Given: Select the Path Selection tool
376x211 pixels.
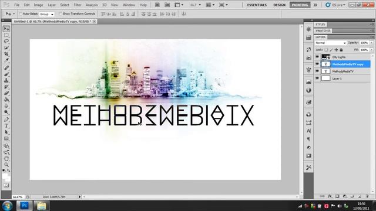Looking at the screenshot, I should click(x=6, y=132).
